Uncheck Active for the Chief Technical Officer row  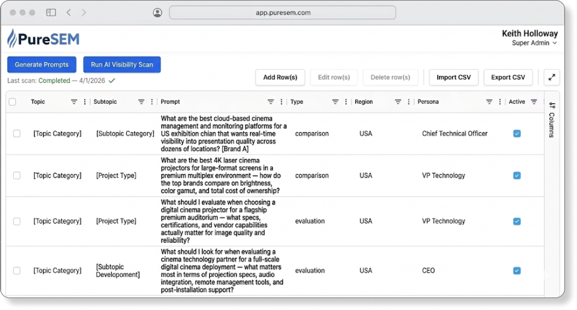[517, 134]
